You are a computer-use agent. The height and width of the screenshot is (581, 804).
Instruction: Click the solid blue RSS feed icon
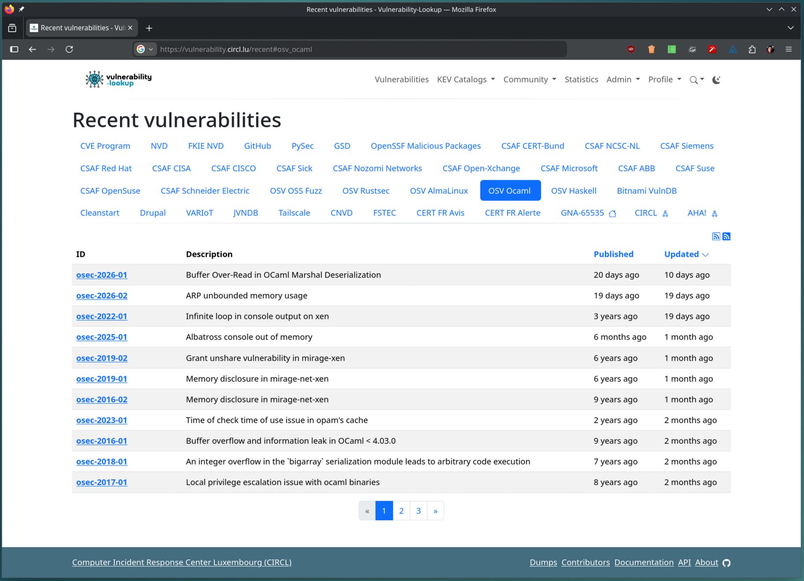coord(727,236)
